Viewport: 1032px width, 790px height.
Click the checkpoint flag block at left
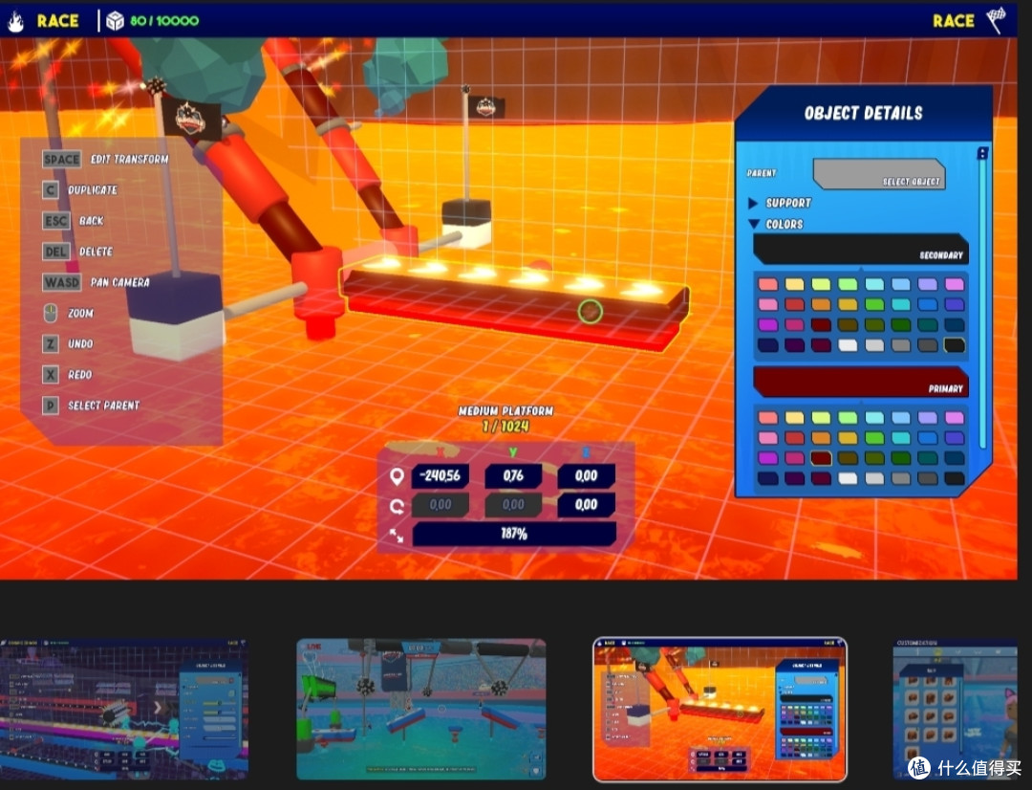click(176, 315)
